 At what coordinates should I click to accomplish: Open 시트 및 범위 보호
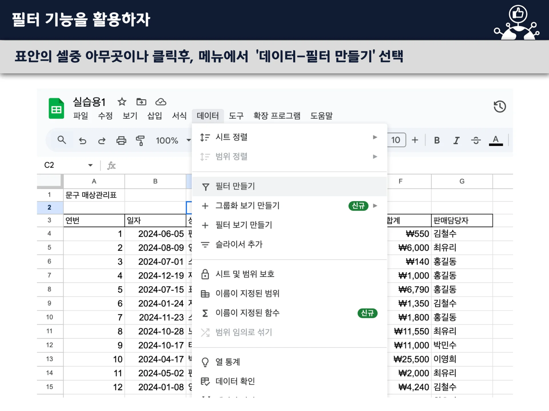pos(290,274)
